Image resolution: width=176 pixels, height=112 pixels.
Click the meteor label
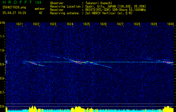pos(40,9)
